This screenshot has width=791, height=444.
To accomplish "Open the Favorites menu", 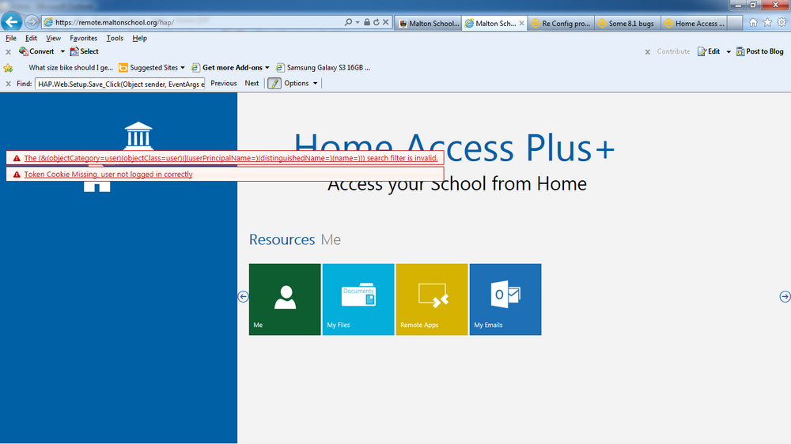I will (83, 38).
